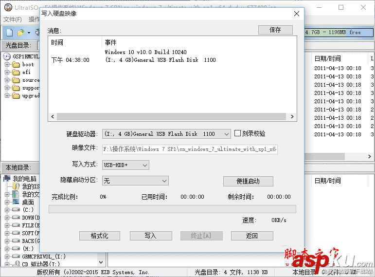The width and height of the screenshot is (375, 277).
Task: Expand the (C:) drive node
Action: click(x=7, y=210)
